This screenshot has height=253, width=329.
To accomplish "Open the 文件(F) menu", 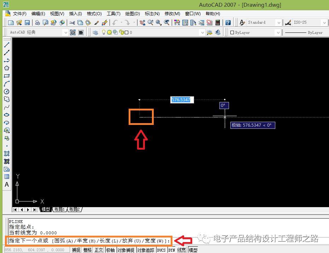I will pyautogui.click(x=19, y=14).
